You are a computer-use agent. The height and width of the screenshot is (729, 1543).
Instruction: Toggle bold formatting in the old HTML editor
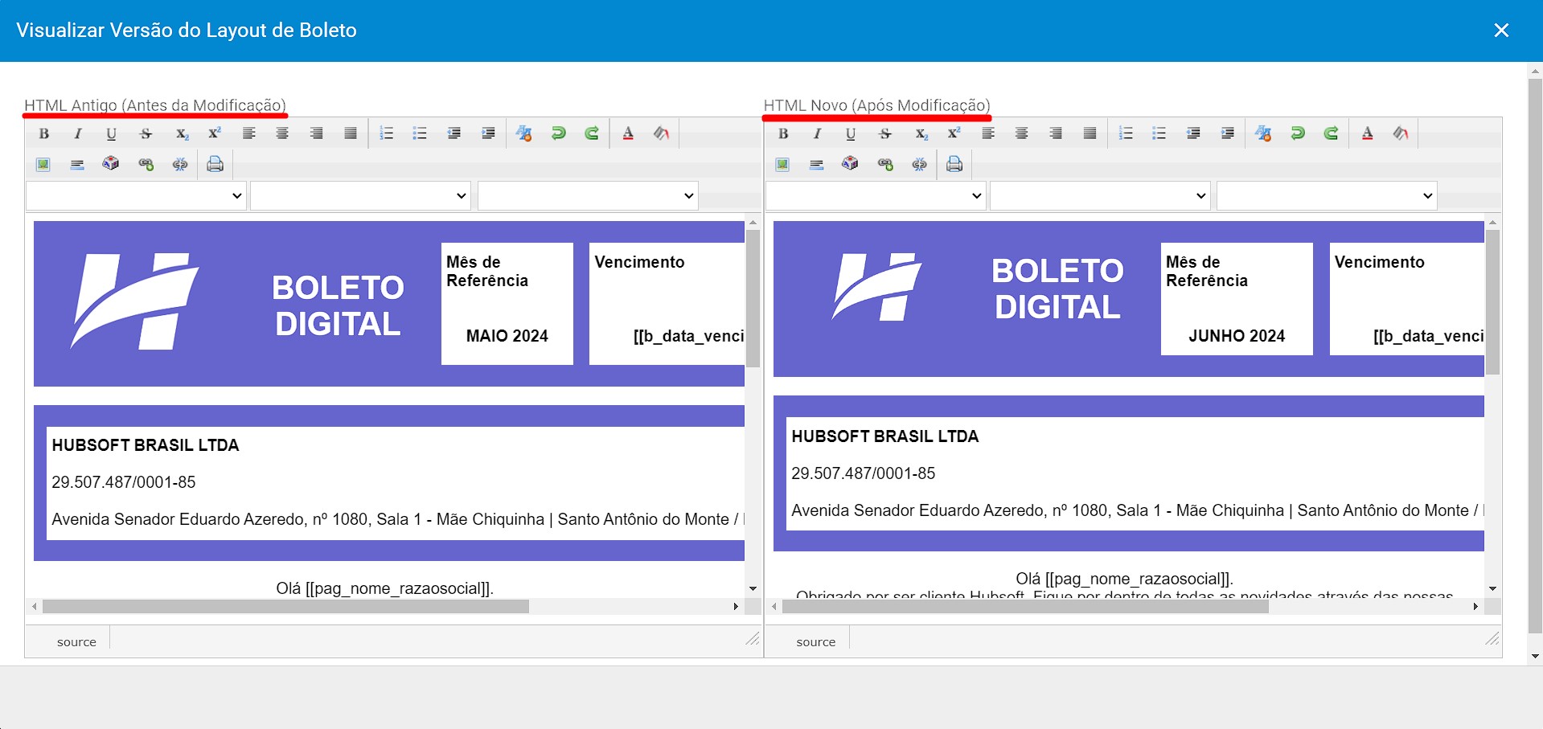[44, 133]
